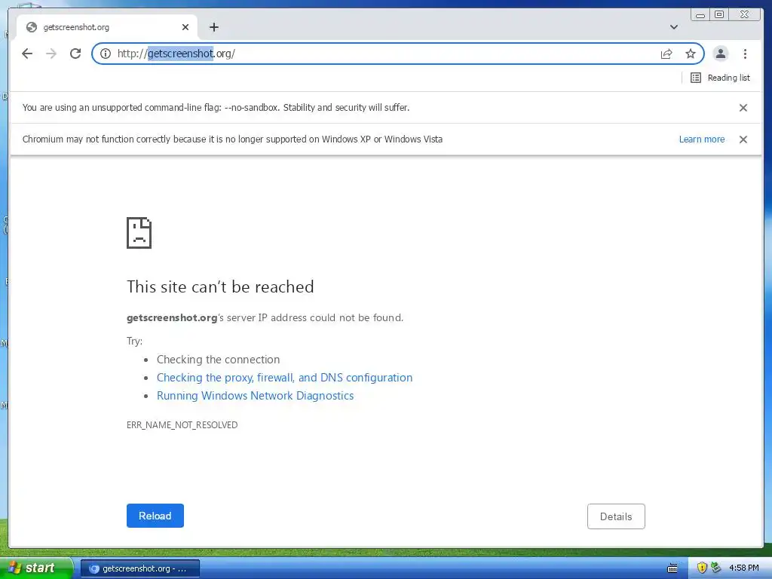
Task: Open Reading list panel
Action: coord(720,78)
